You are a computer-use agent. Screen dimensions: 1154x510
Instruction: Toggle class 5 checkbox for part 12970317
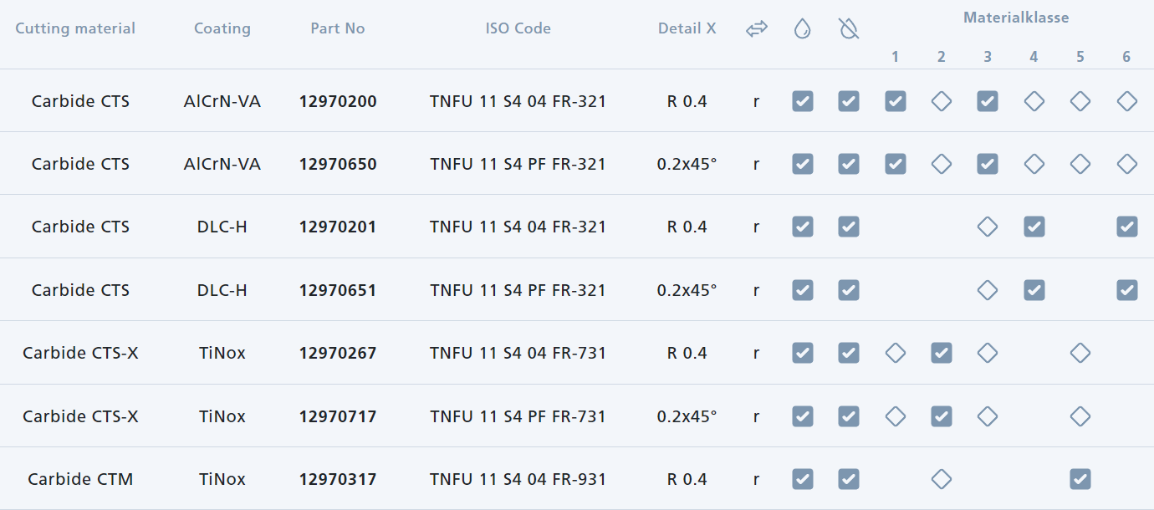click(1080, 479)
